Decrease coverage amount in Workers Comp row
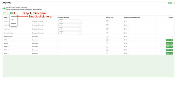 coord(80,26)
